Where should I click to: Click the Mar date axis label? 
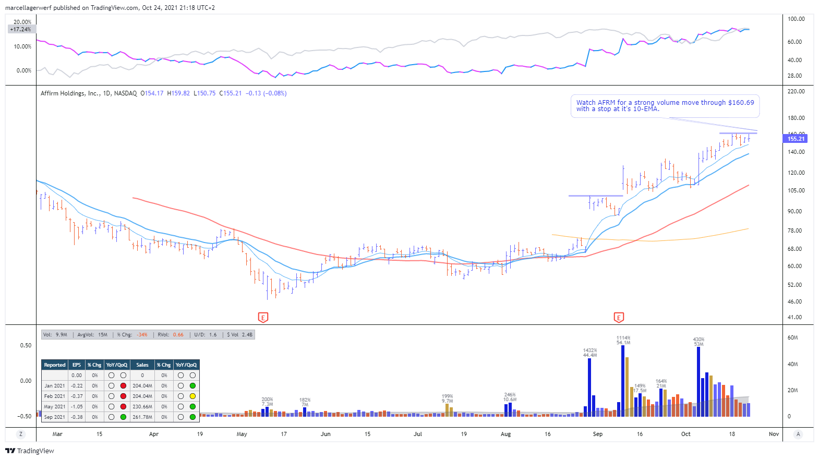pos(57,434)
